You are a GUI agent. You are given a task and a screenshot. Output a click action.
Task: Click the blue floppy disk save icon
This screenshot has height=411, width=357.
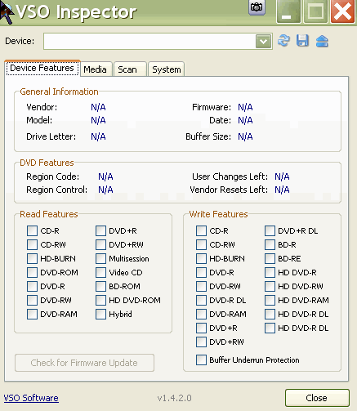tap(302, 41)
